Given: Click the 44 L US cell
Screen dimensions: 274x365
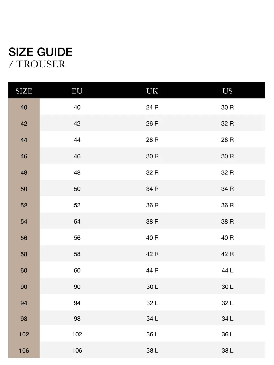Looking at the screenshot, I should click(227, 270).
